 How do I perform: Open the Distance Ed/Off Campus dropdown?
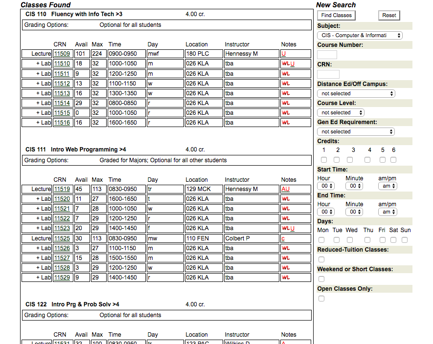(x=356, y=93)
